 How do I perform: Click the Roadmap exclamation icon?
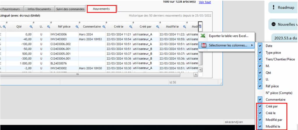[x=274, y=8]
